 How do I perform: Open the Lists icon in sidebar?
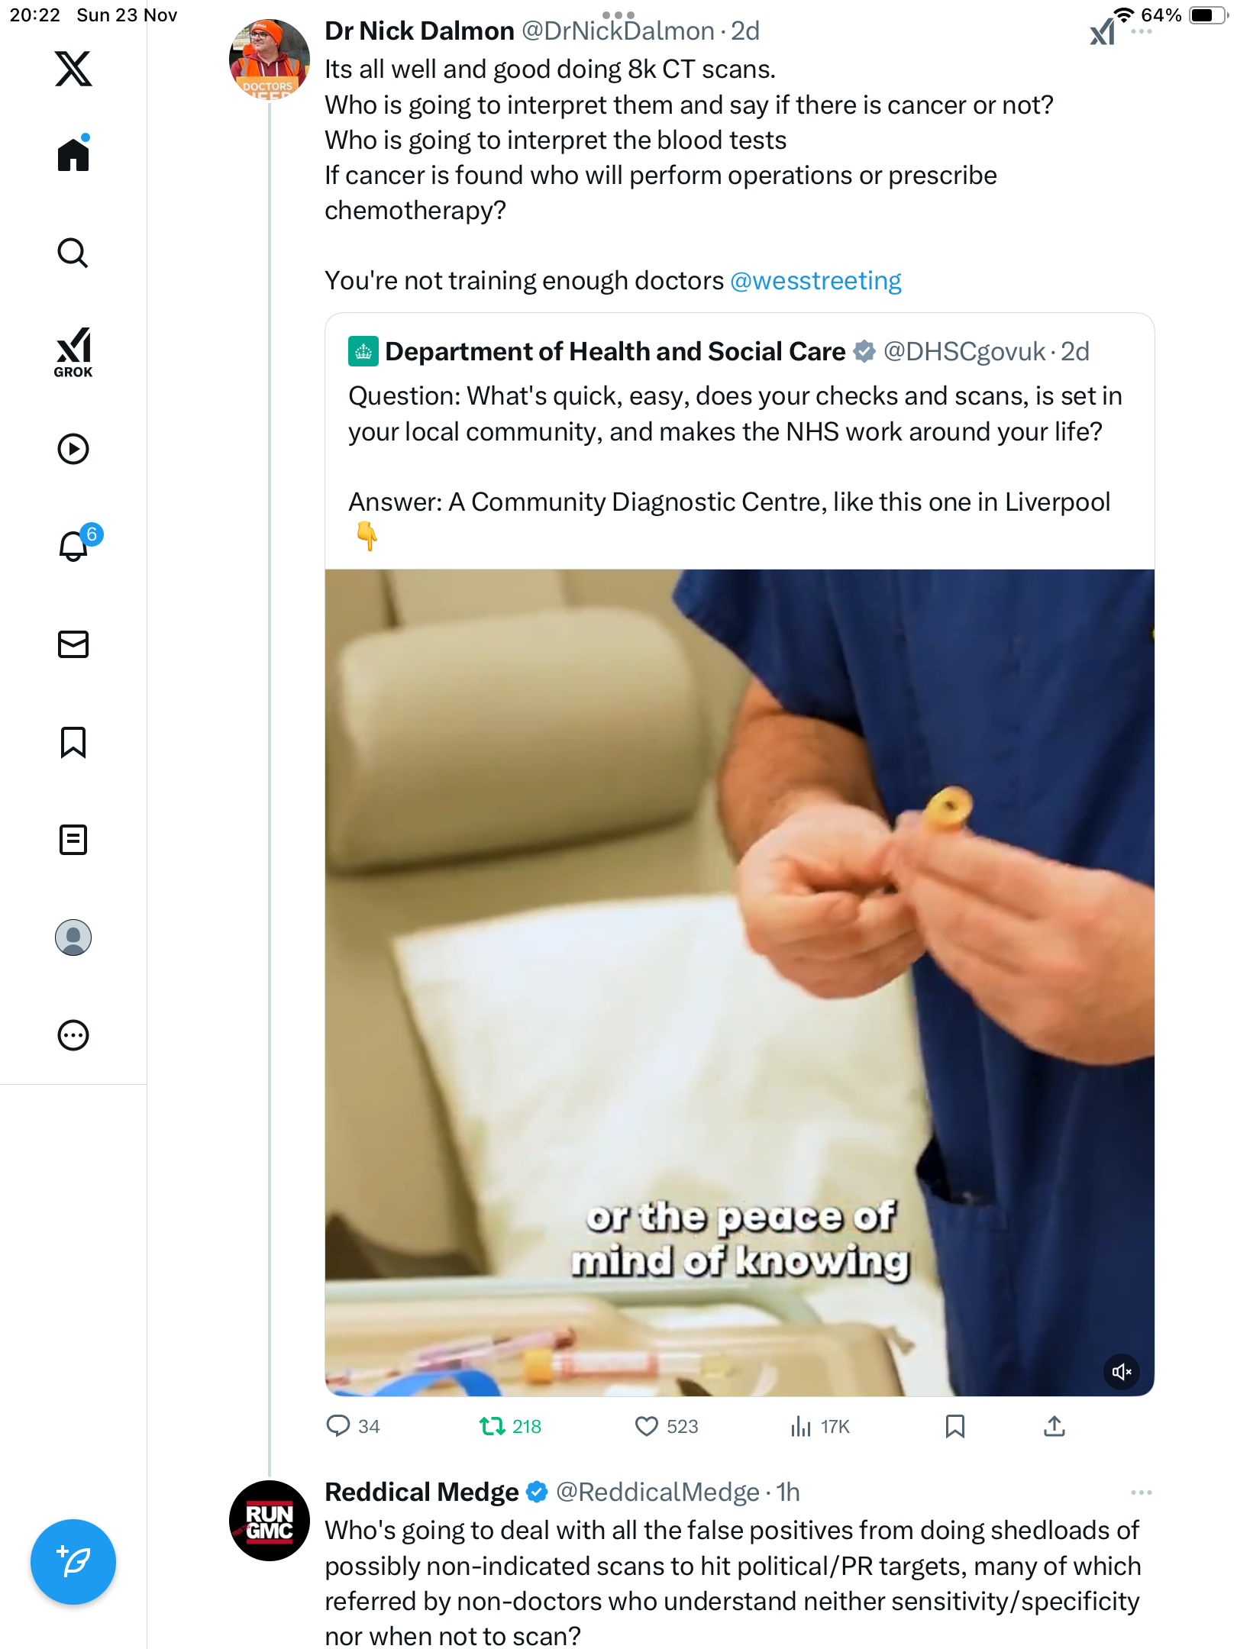[73, 840]
